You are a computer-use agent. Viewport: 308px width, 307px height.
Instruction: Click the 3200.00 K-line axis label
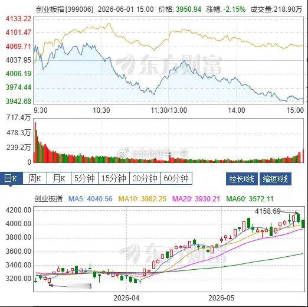pyautogui.click(x=18, y=279)
